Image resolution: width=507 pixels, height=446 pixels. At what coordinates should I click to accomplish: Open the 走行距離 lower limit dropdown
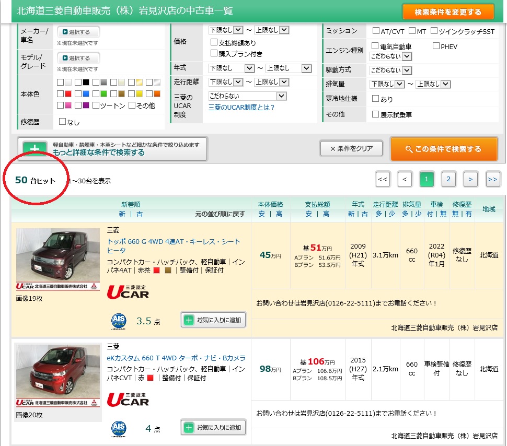(226, 82)
